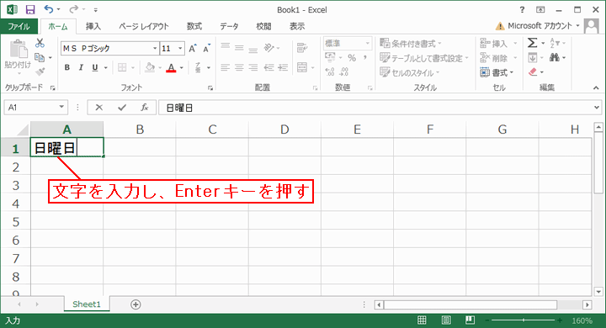
Task: Switch to the ページ レイアウト tab
Action: pyautogui.click(x=144, y=26)
